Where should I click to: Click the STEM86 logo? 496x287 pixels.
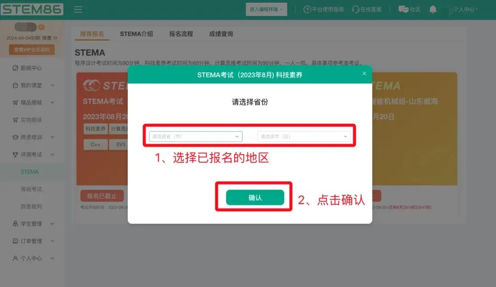point(32,9)
